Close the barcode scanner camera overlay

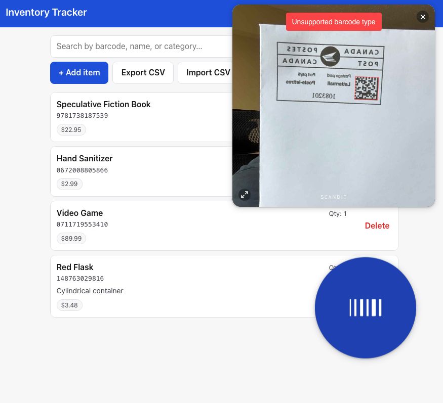click(x=423, y=17)
